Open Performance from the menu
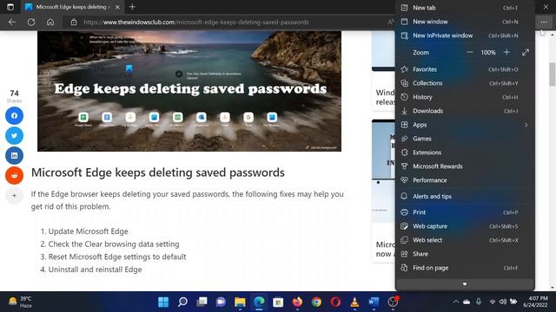Image resolution: width=556 pixels, height=312 pixels. [465, 180]
